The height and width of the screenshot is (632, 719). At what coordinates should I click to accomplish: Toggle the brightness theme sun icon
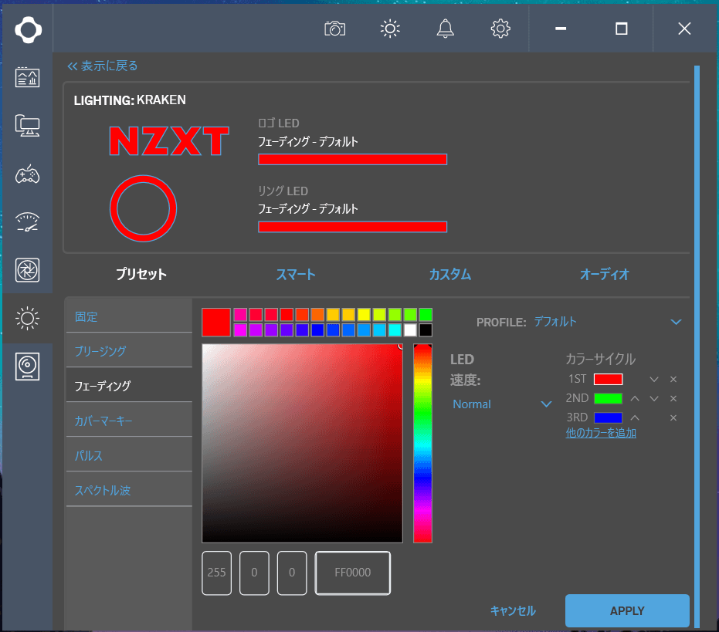click(390, 29)
